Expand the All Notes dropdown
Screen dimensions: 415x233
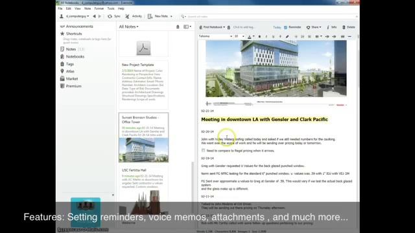(x=128, y=27)
